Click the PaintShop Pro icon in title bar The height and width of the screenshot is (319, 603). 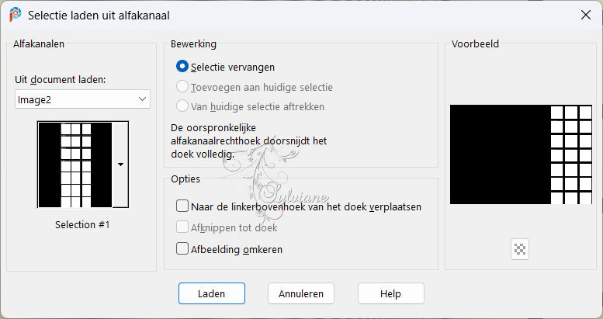(x=16, y=15)
